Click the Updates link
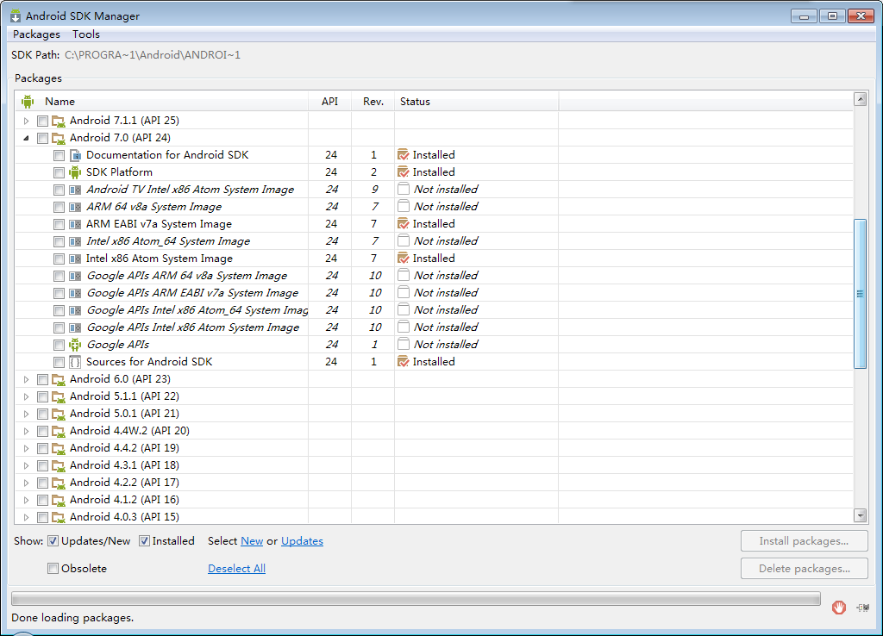883x636 pixels. [x=302, y=541]
